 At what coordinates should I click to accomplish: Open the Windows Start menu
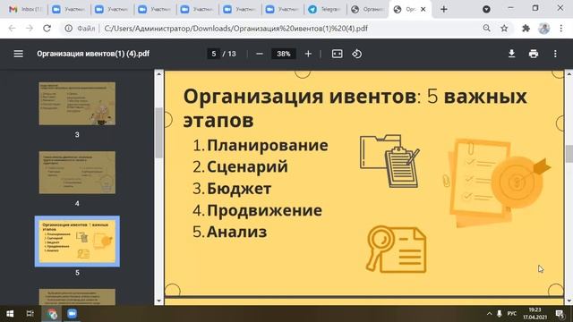point(10,314)
